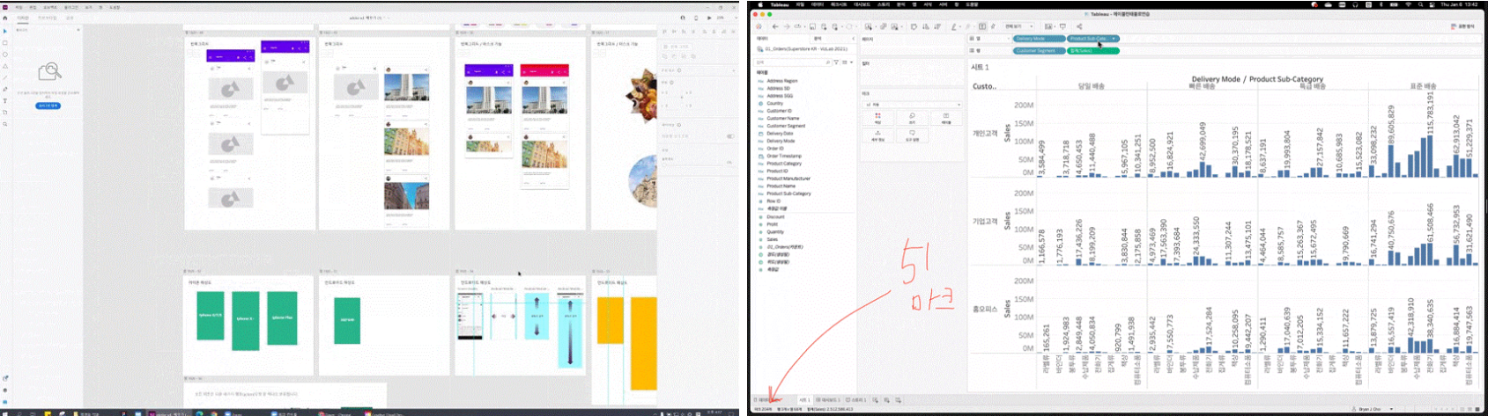Click the Customer Segment pill on Rows

1040,51
